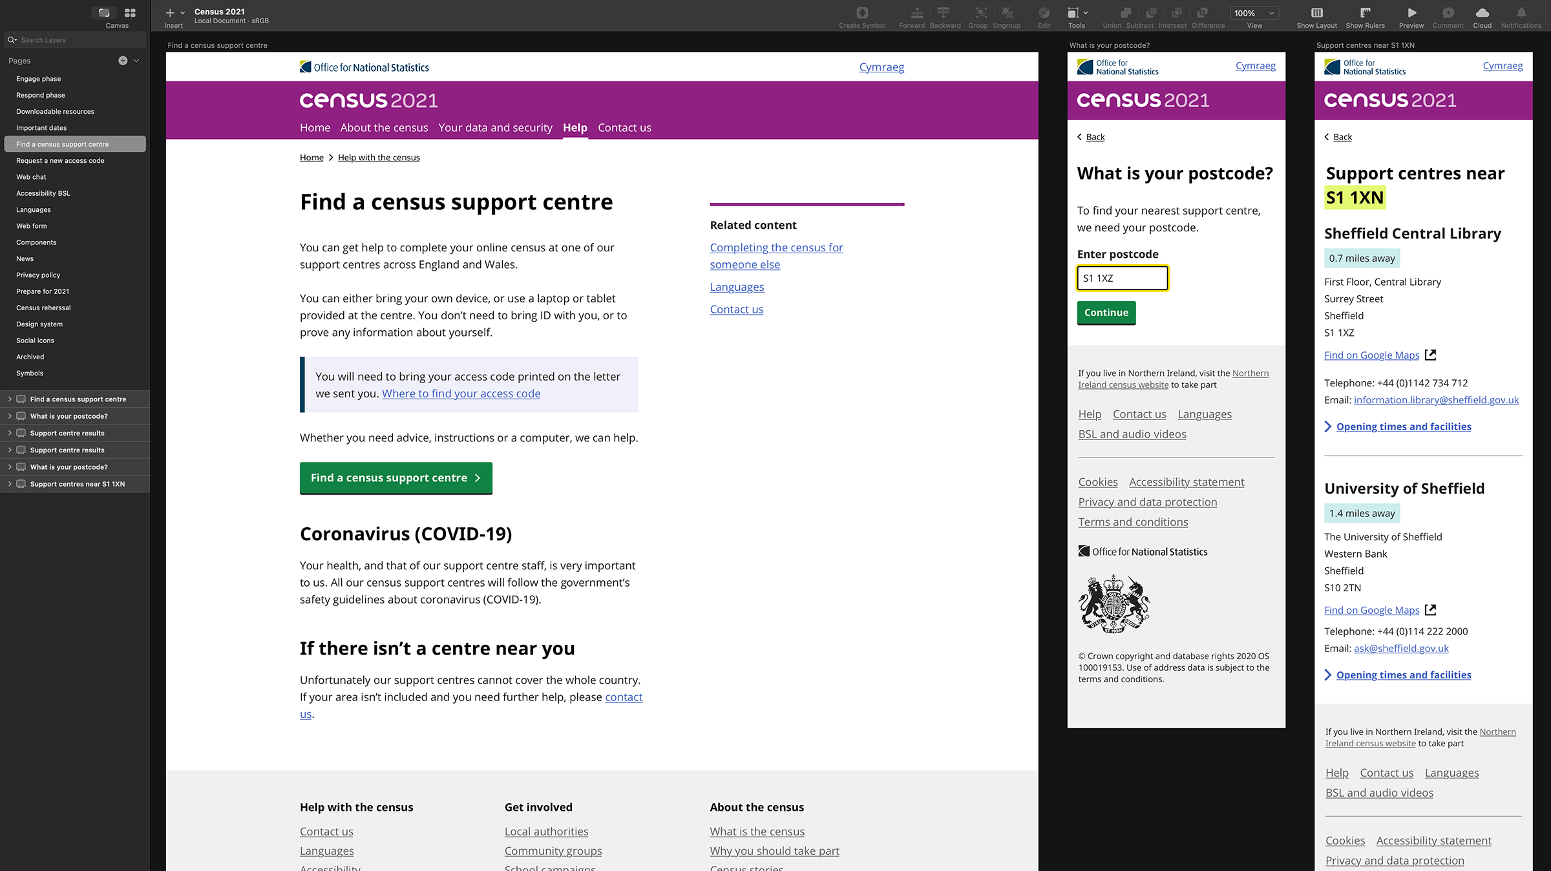Expand the first 'What is your postcode?' layer

[10, 416]
